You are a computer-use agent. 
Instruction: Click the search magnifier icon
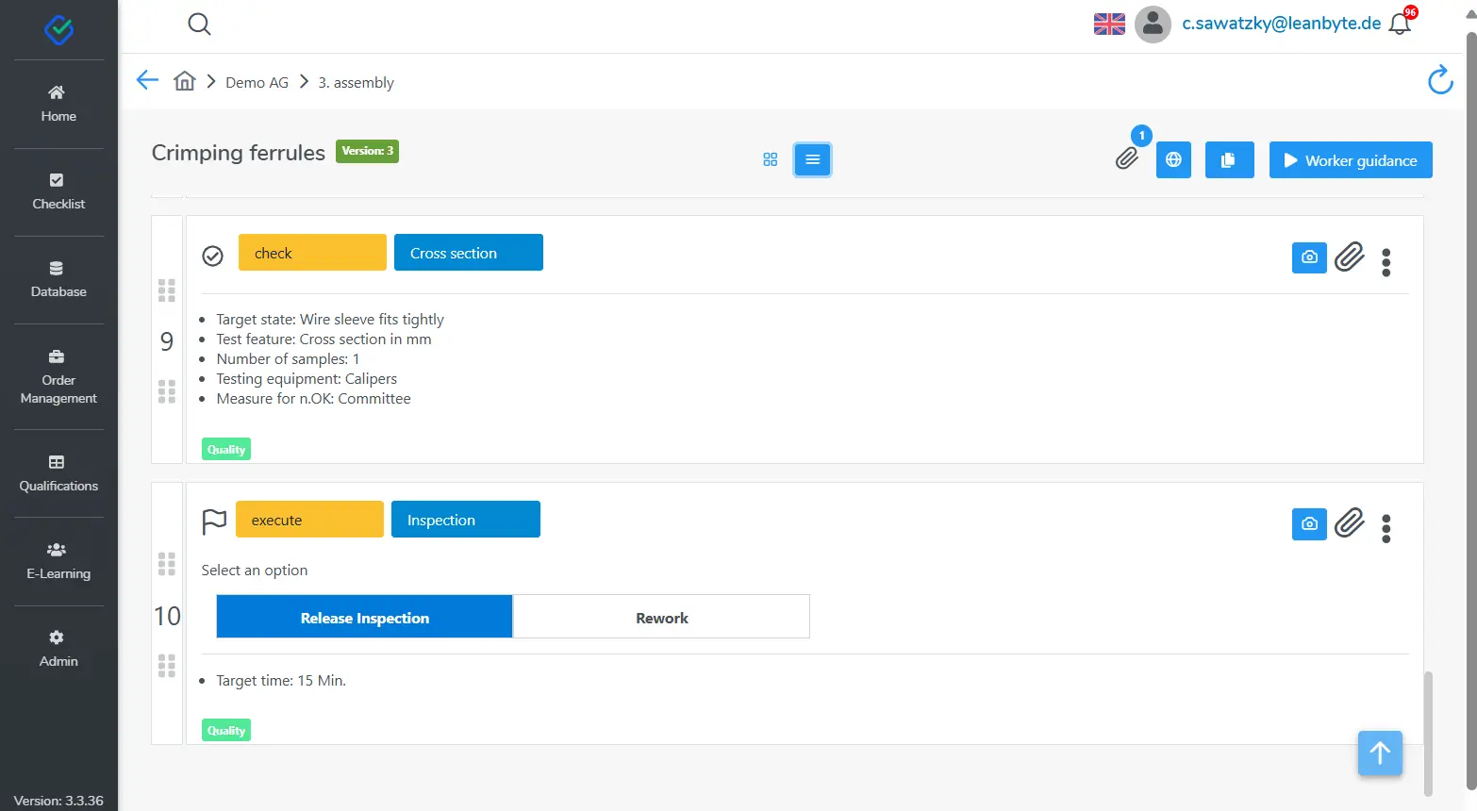(199, 25)
